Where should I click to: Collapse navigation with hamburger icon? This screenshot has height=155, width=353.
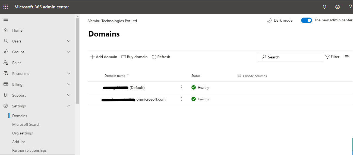tap(5, 19)
